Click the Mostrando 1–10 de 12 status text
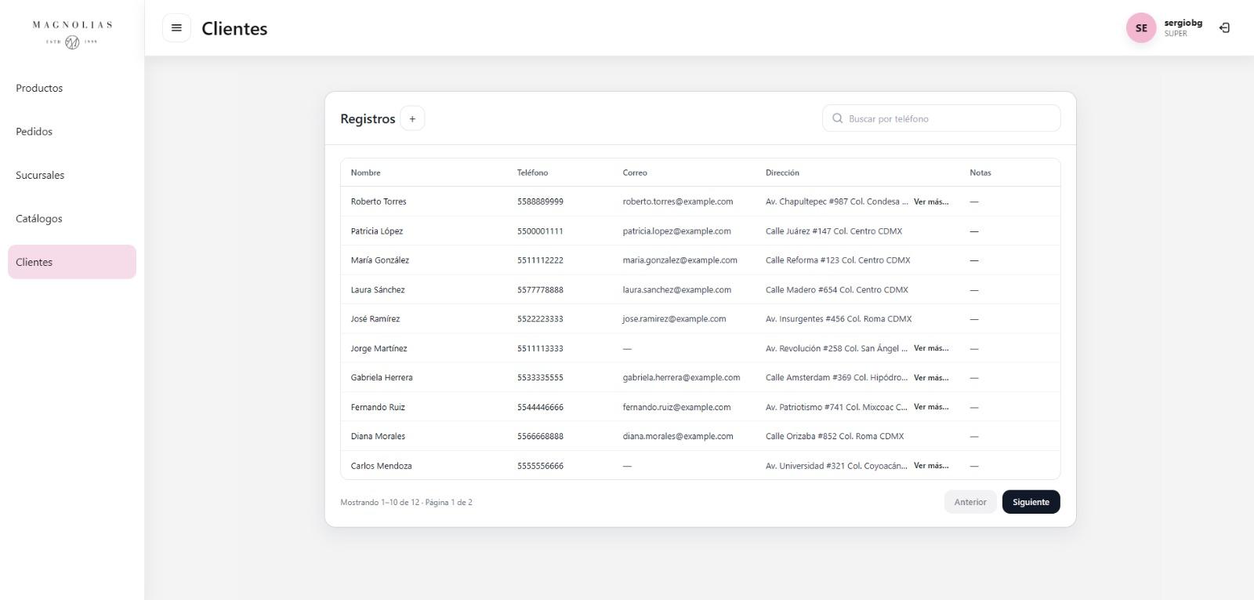 tap(406, 502)
